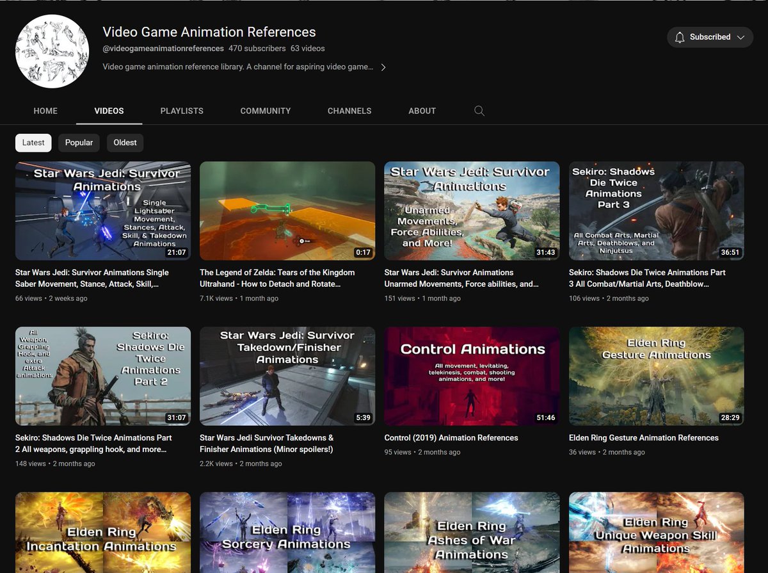Click title 'Sekiro: Shadows Die Twice Animations Part 3'
Viewport: 768px width, 573px height.
click(647, 278)
